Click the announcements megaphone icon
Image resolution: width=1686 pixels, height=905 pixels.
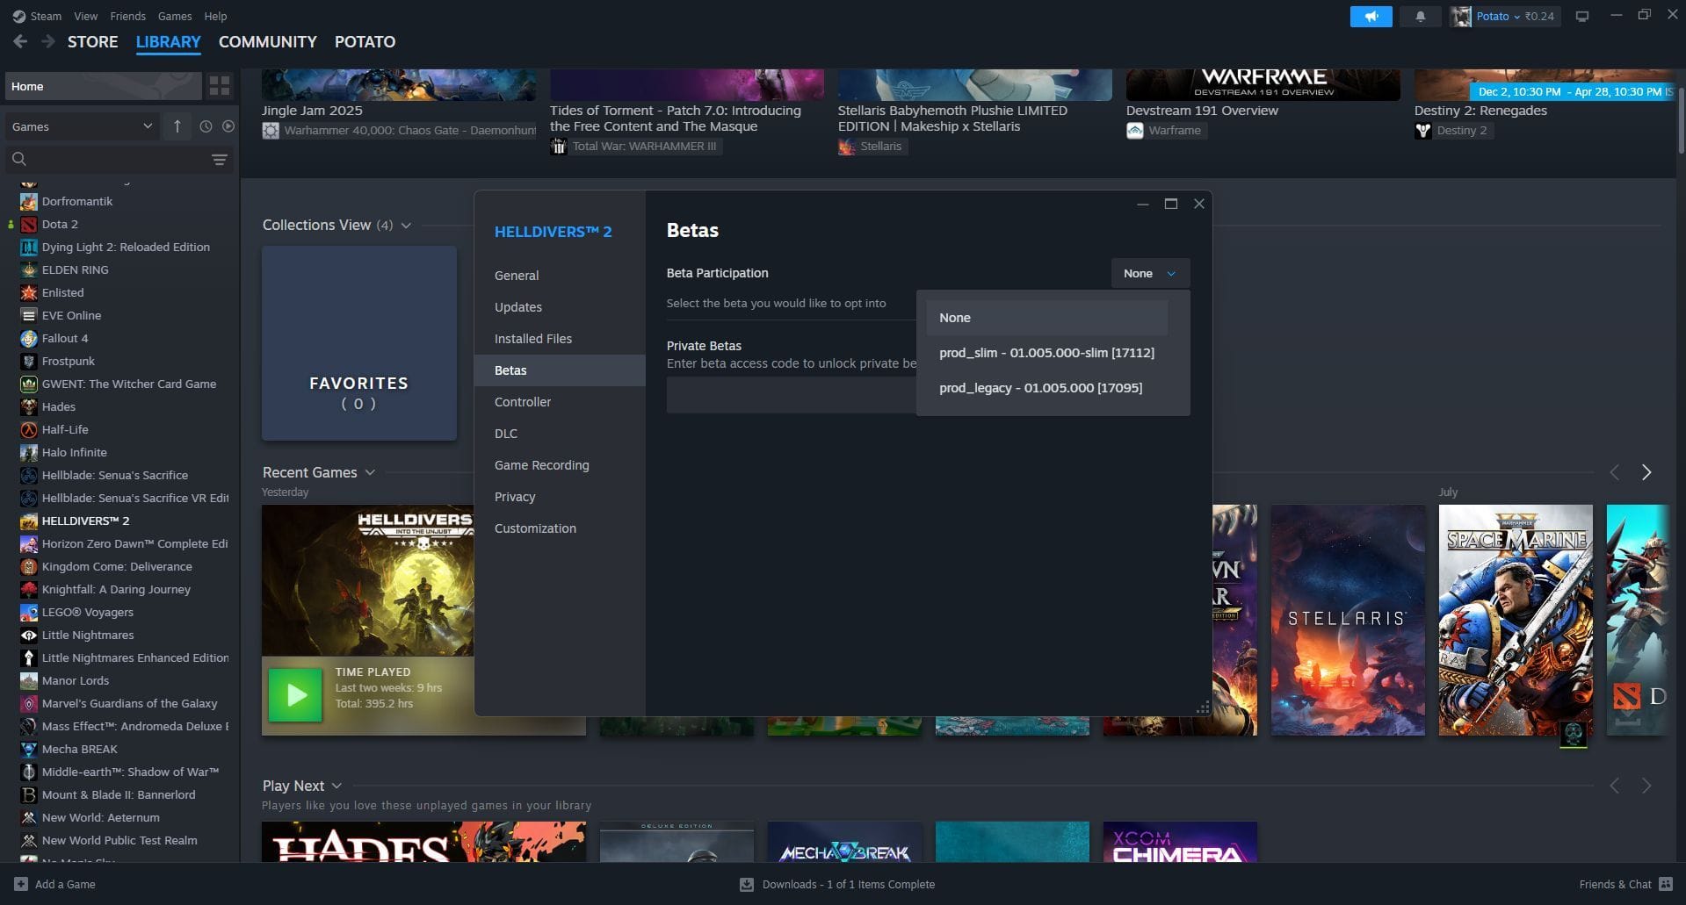click(1370, 16)
